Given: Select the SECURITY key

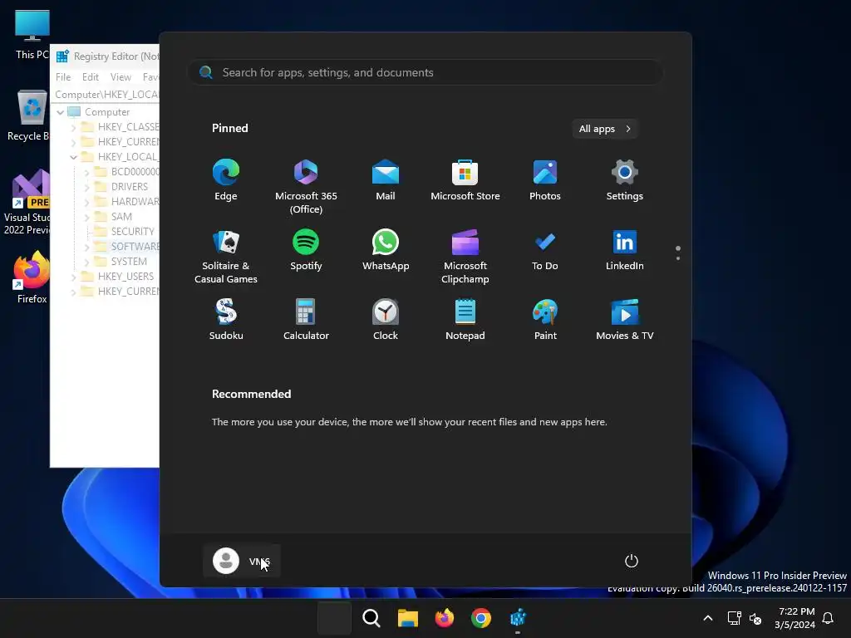Looking at the screenshot, I should pos(132,232).
